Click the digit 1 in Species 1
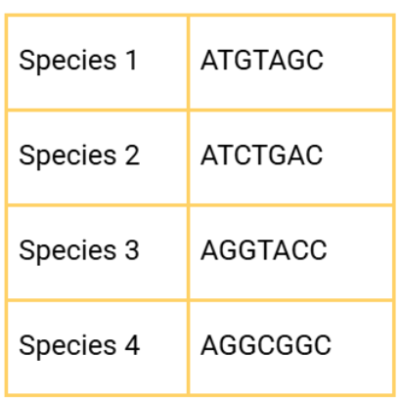The image size is (400, 400). (131, 60)
